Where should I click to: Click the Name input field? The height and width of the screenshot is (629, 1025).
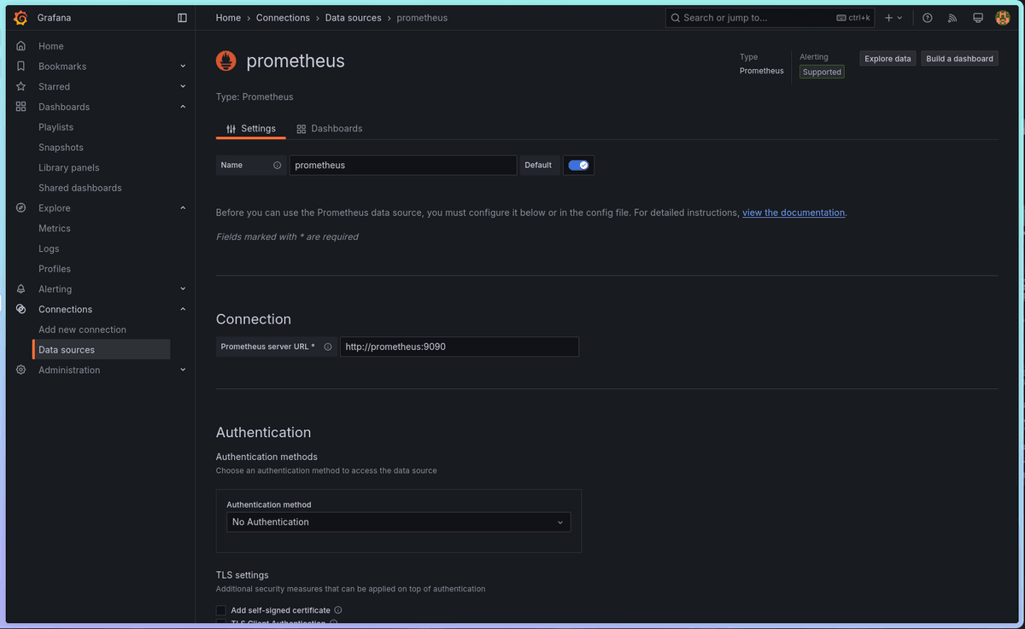pyautogui.click(x=403, y=165)
